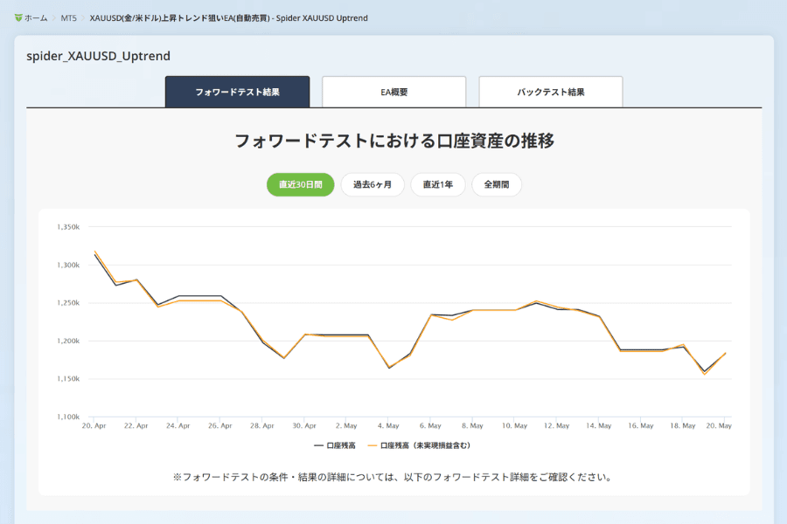Click the 22. Apr x-axis label
The height and width of the screenshot is (524, 787).
[x=136, y=425]
